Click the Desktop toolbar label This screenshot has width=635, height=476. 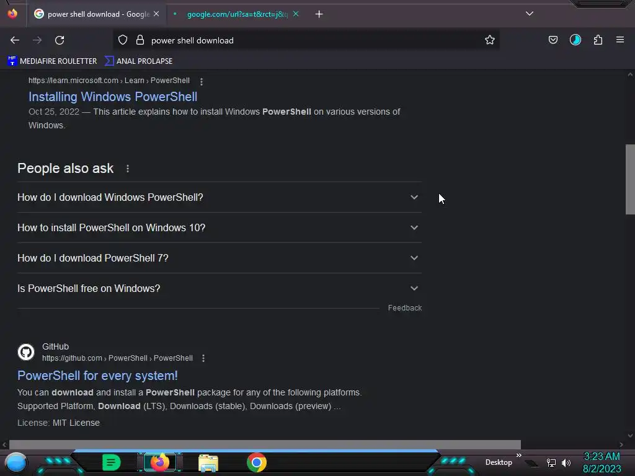[x=499, y=462]
